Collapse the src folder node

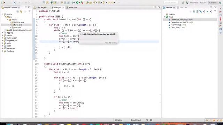[6, 17]
